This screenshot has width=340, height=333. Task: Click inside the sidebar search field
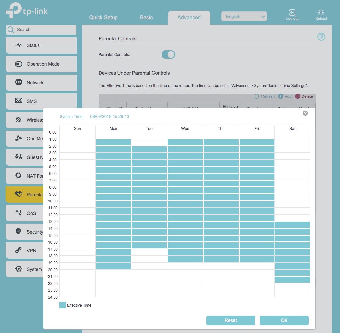pos(41,29)
